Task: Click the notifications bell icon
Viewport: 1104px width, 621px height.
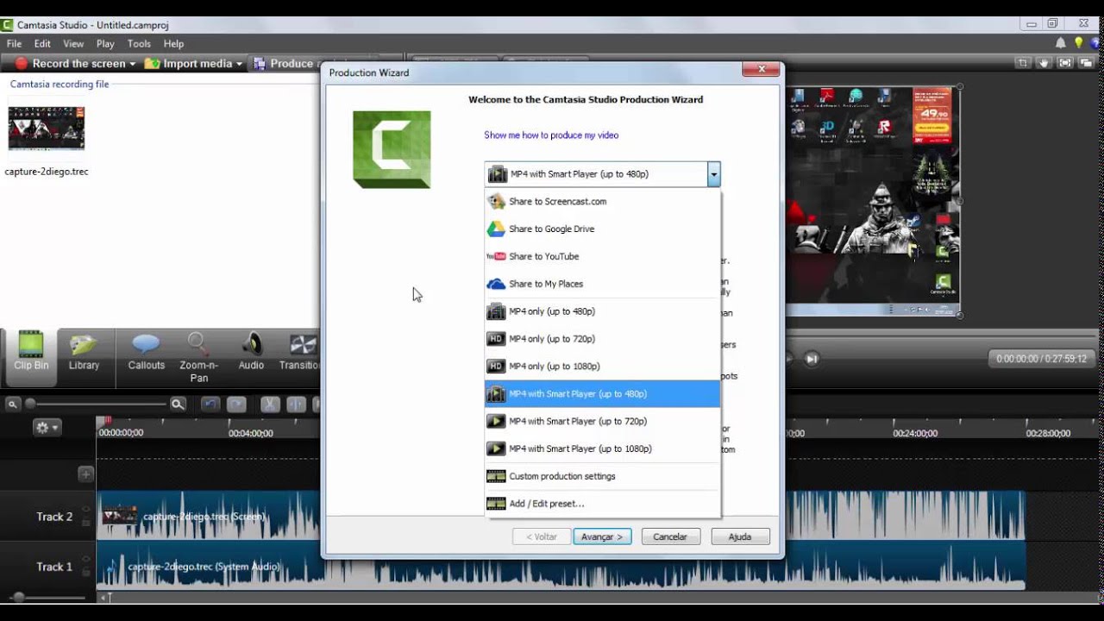Action: point(1061,43)
